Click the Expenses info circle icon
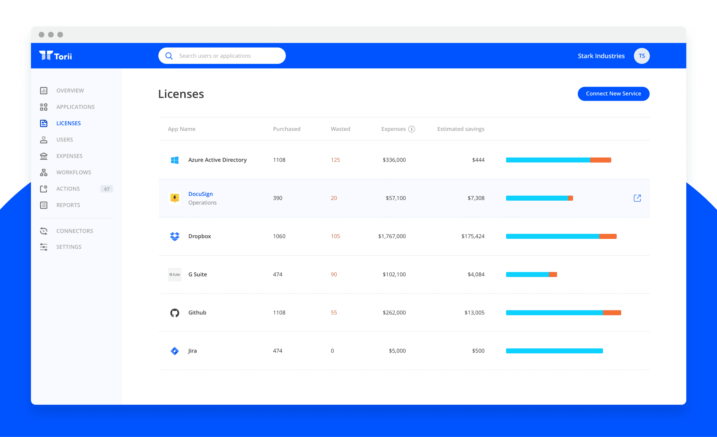Image resolution: width=717 pixels, height=437 pixels. point(411,129)
